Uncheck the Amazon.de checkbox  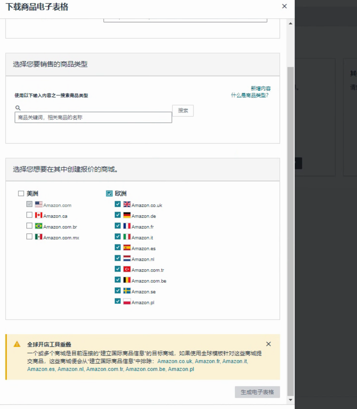tap(118, 215)
